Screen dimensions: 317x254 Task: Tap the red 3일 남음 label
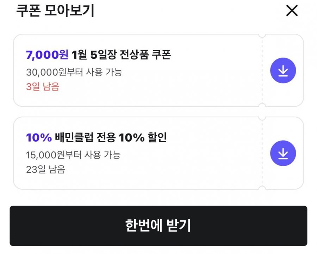(43, 86)
